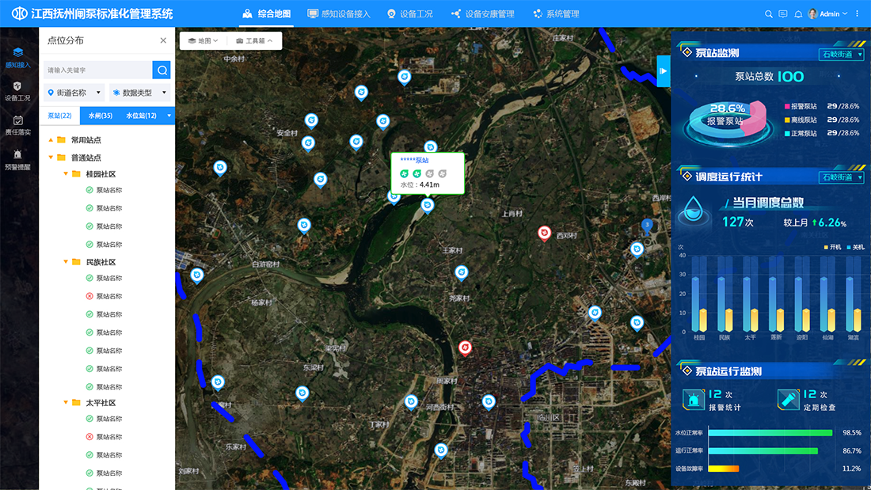The image size is (871, 490).
Task: Click the blue search button beside keyword field
Action: (x=162, y=70)
